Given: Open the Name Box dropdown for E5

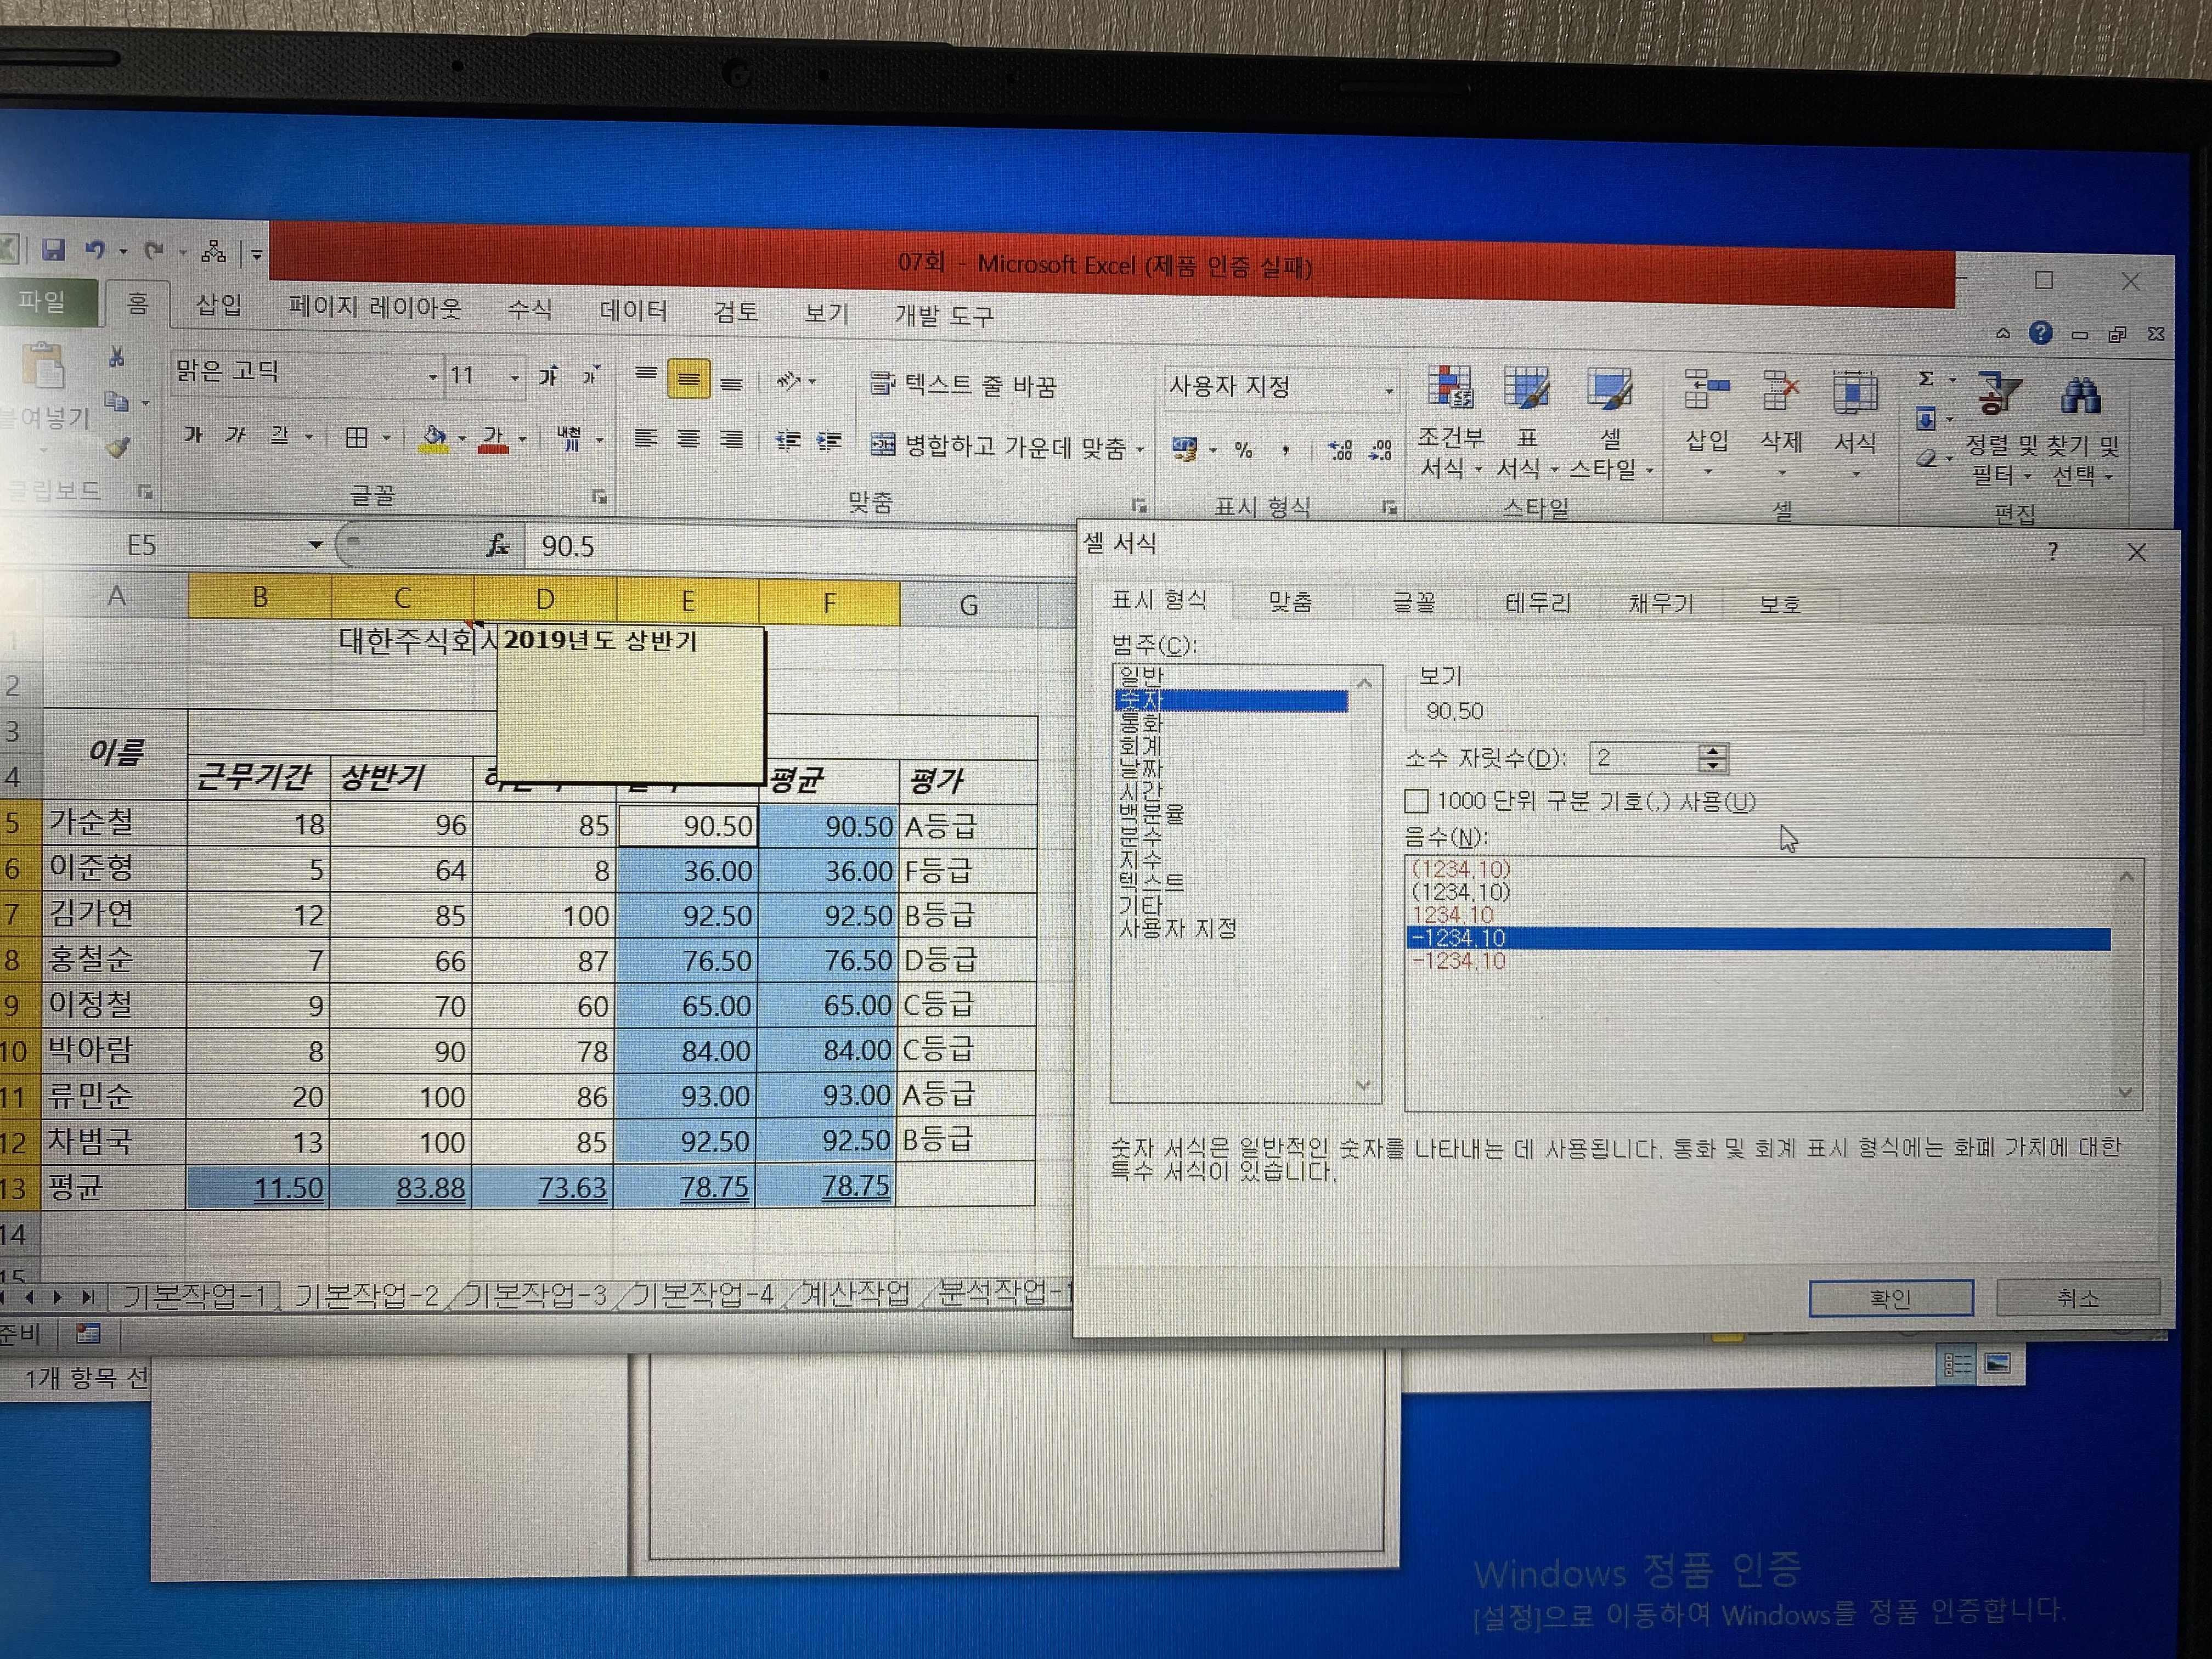Looking at the screenshot, I should pos(315,545).
